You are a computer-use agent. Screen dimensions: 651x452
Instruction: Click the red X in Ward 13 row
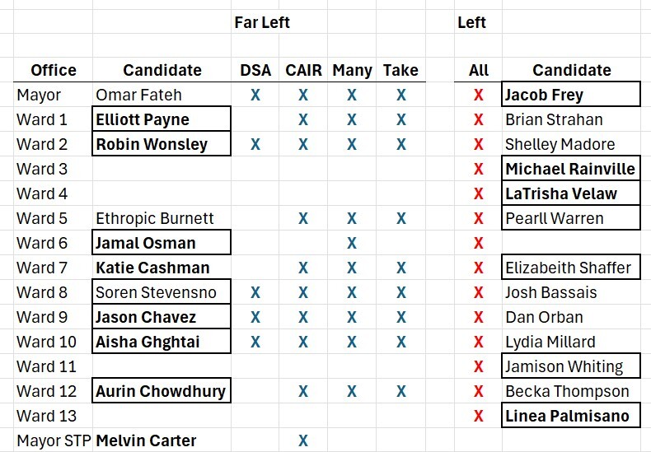(478, 416)
